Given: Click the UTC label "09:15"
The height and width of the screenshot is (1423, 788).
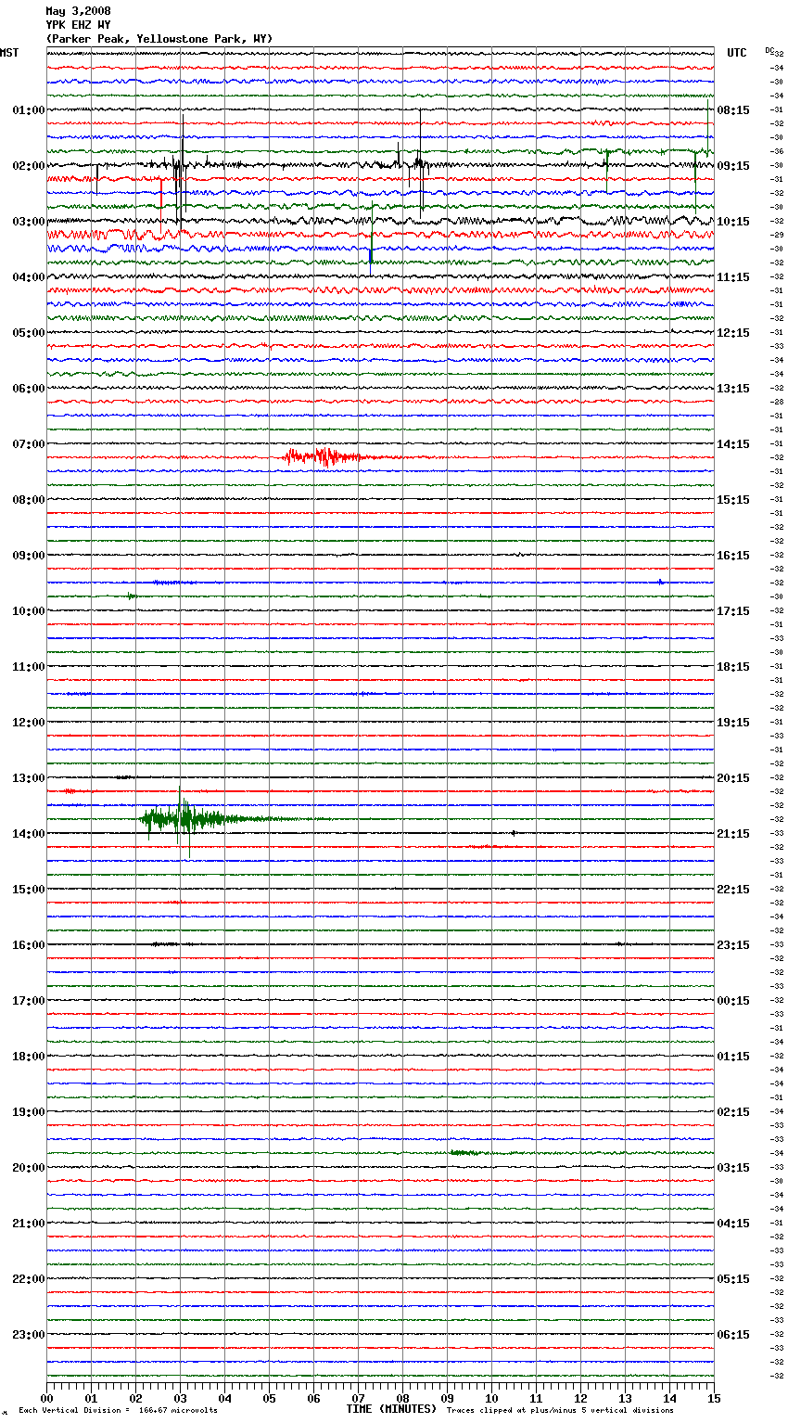Looking at the screenshot, I should (733, 166).
